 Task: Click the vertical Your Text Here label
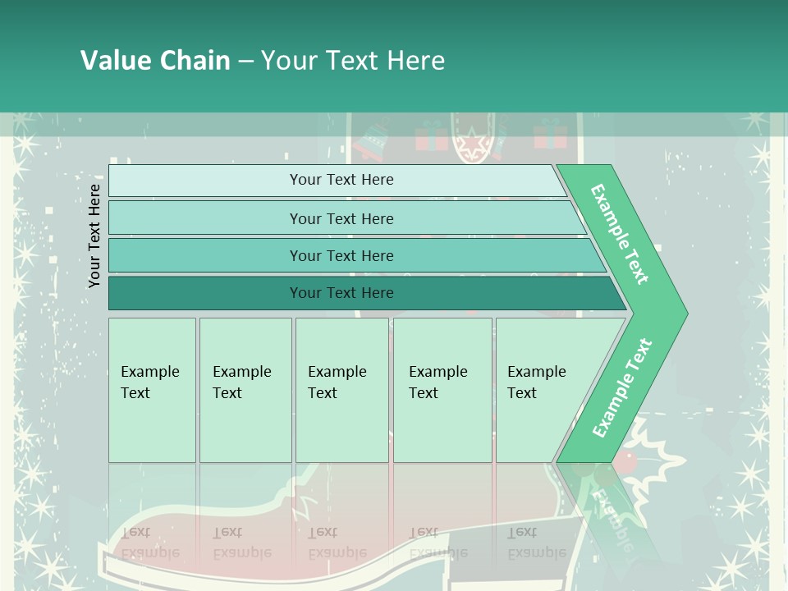click(94, 236)
